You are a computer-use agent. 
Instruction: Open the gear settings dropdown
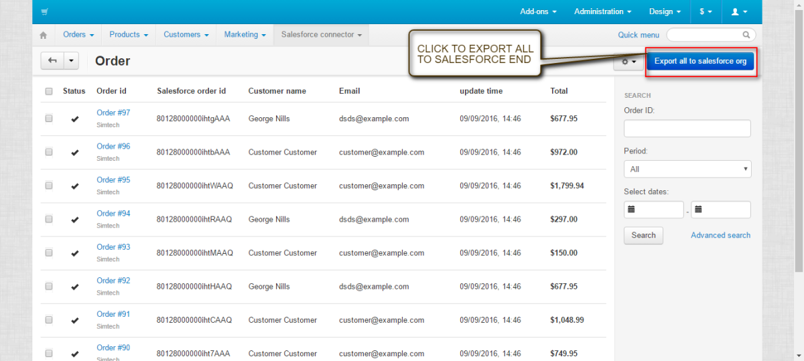tap(628, 61)
